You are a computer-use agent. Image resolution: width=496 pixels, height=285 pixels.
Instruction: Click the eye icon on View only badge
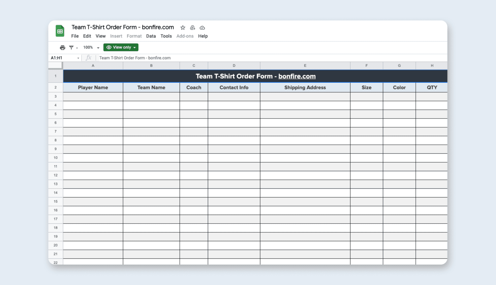(109, 47)
